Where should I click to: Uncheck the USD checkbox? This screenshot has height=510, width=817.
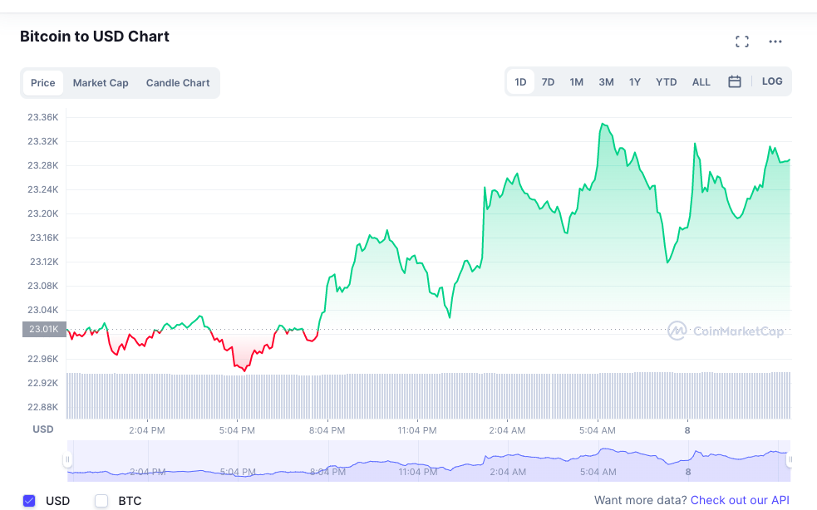point(29,501)
